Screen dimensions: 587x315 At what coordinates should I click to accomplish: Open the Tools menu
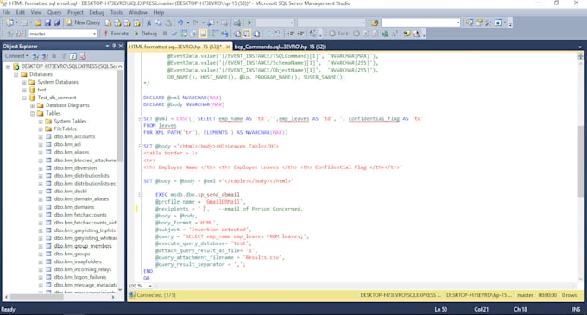116,12
